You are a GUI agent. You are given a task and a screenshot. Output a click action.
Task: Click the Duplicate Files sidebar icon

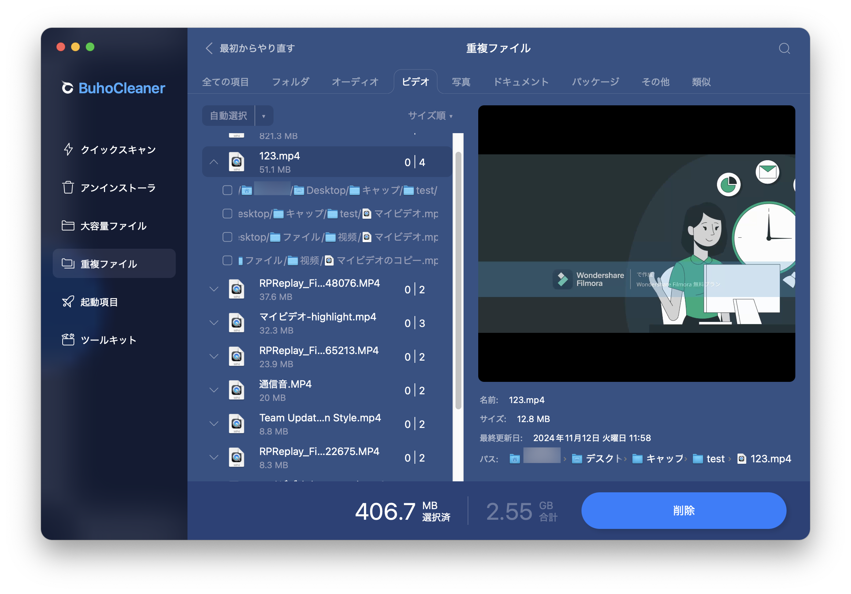click(68, 263)
